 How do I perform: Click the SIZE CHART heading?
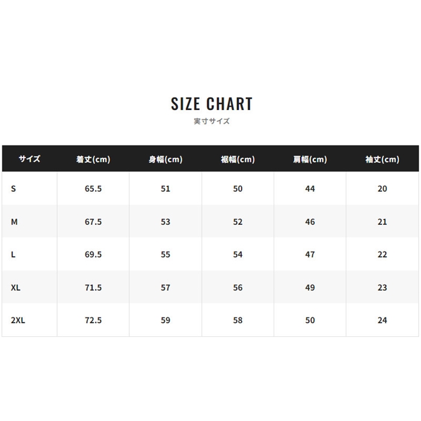pos(212,104)
